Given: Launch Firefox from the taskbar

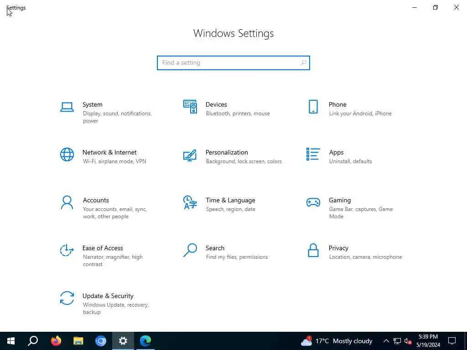Looking at the screenshot, I should click(x=56, y=341).
